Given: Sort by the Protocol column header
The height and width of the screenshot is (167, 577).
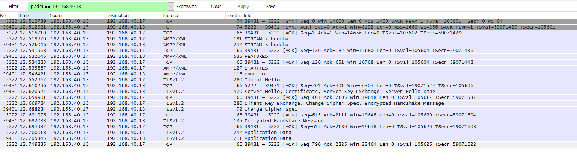Looking at the screenshot, I should (194, 15).
